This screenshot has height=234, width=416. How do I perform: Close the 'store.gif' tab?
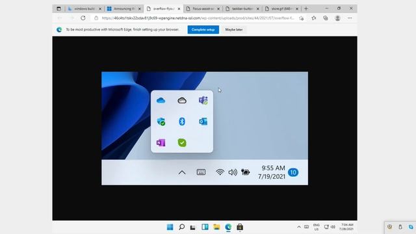point(297,8)
